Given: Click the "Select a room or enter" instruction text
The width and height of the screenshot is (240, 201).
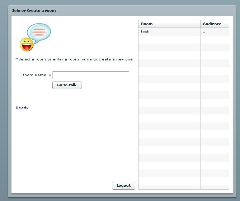Looking at the screenshot, I should (74, 59).
